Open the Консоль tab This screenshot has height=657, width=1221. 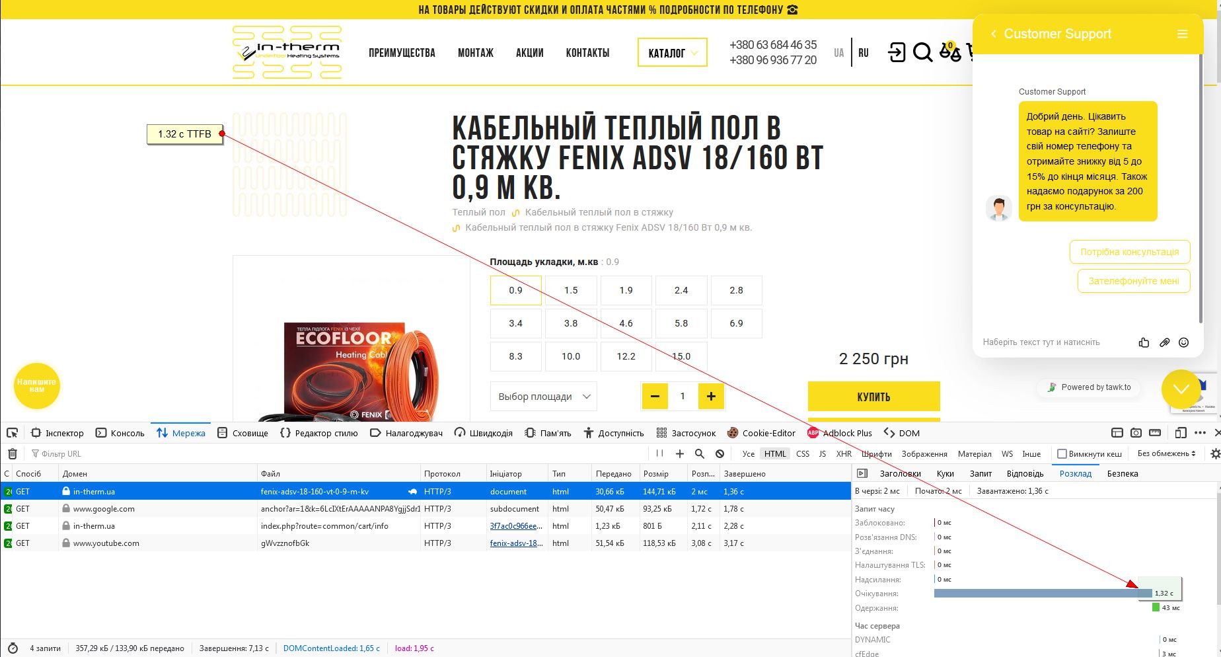tap(120, 433)
